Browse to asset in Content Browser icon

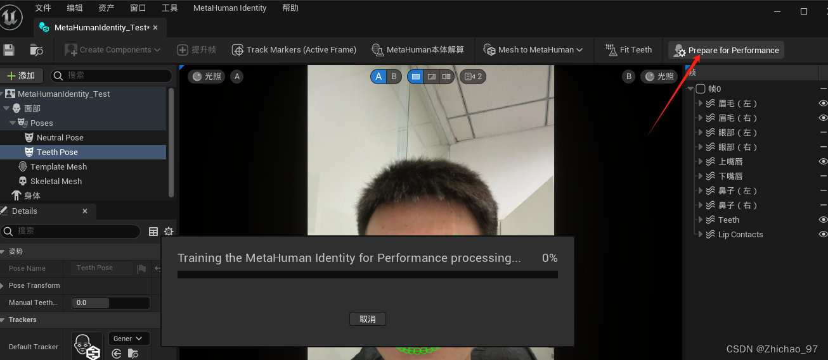[37, 49]
